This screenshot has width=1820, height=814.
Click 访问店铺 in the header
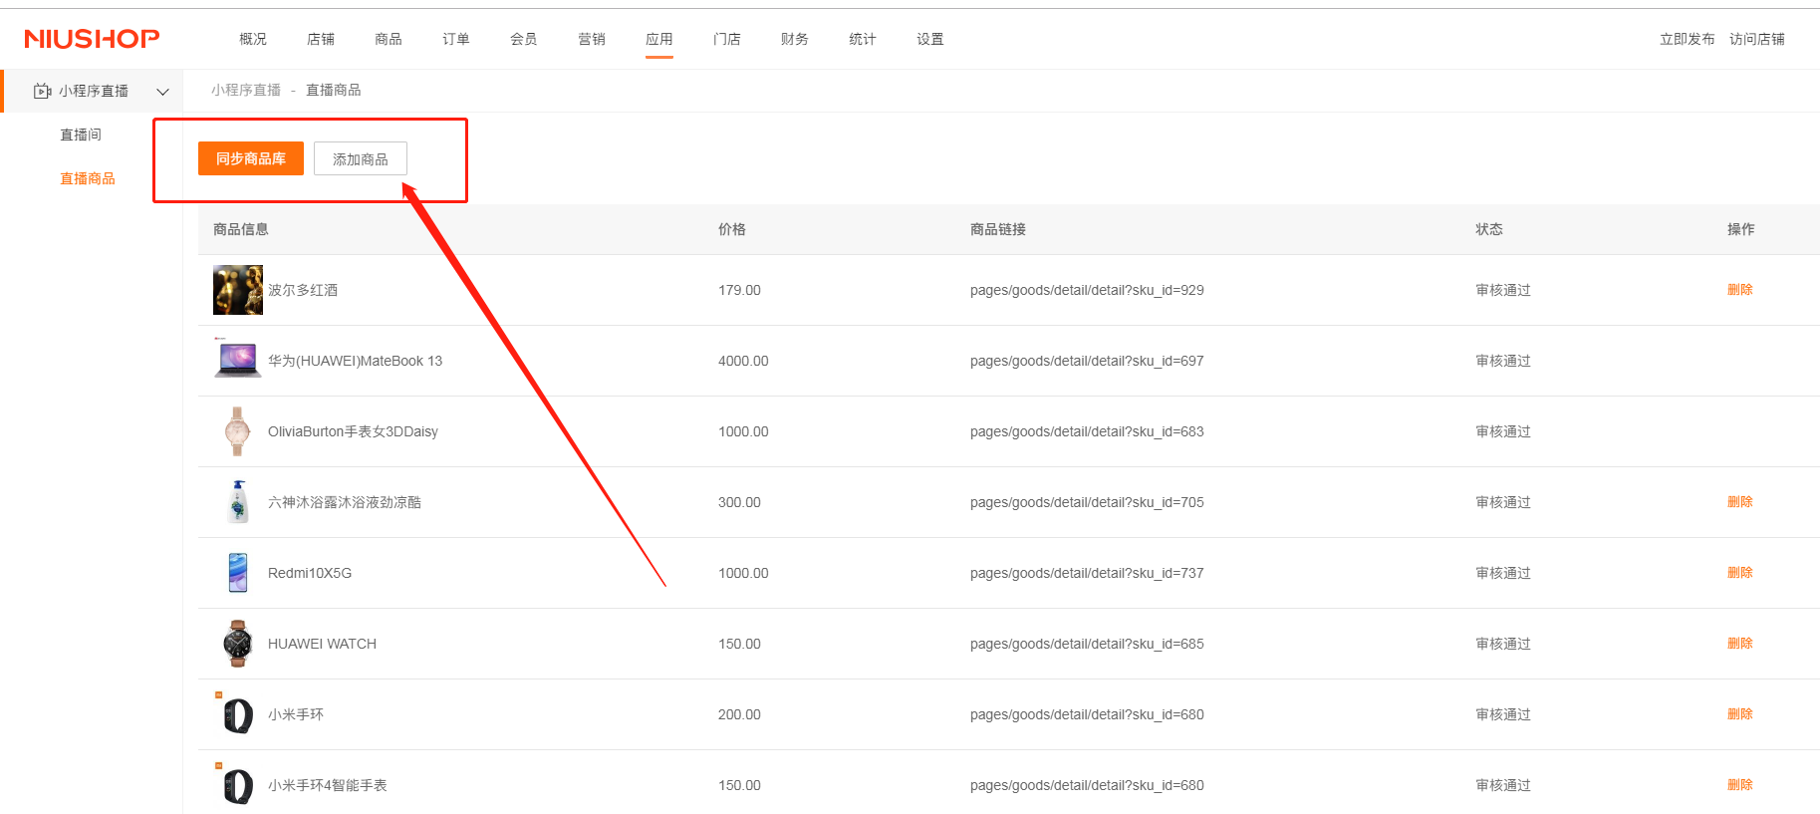click(x=1757, y=39)
